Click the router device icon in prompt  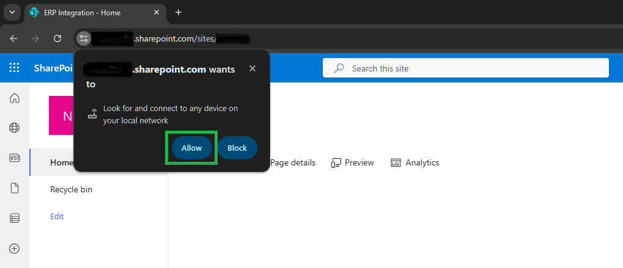[x=92, y=115]
